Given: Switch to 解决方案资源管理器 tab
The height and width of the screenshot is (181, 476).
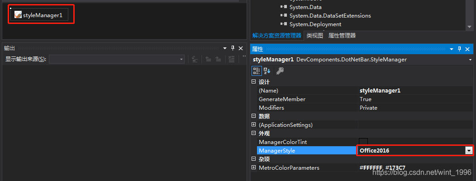Looking at the screenshot, I should tap(276, 36).
